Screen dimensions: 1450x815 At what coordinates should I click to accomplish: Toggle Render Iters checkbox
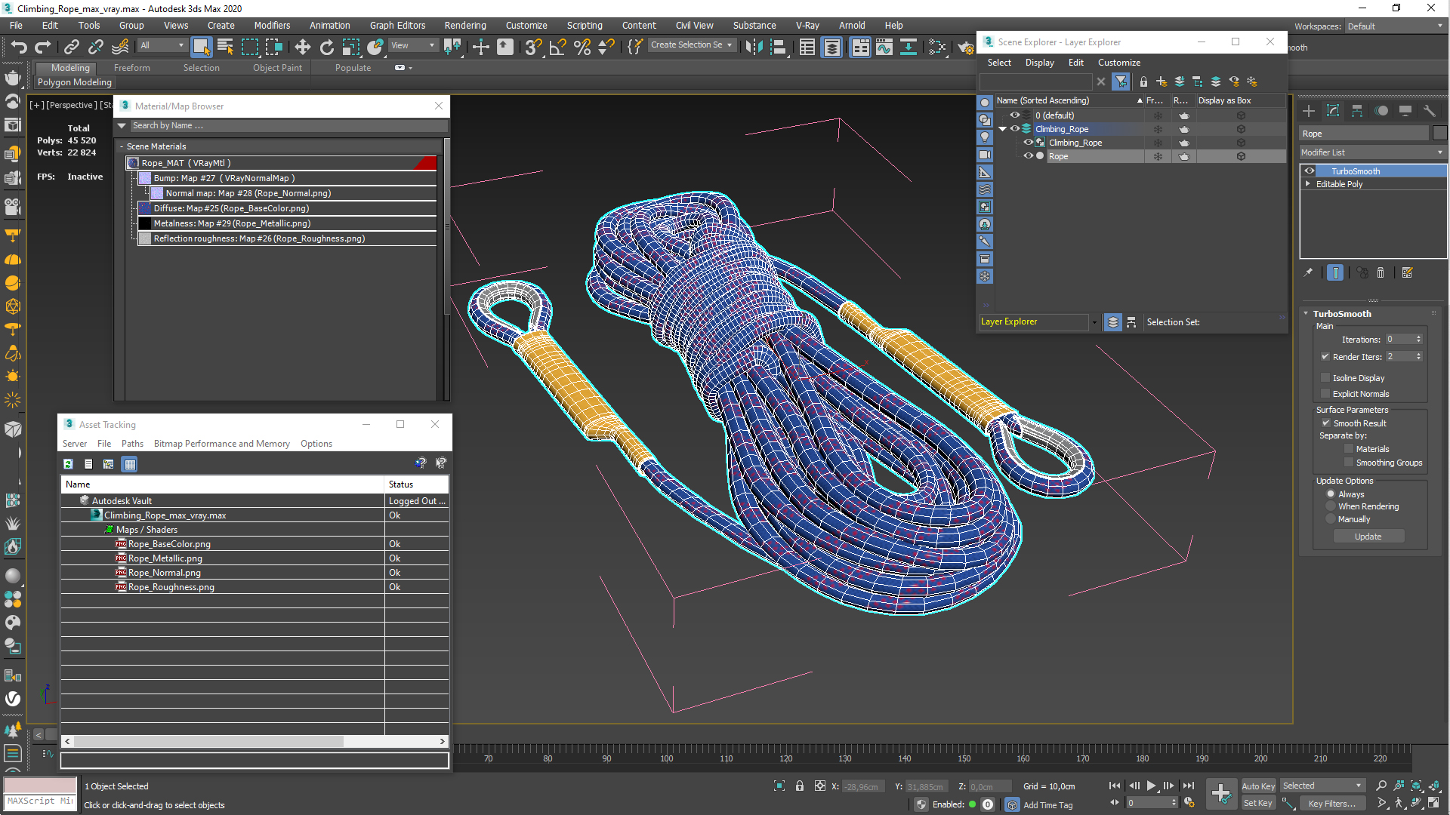[1325, 357]
